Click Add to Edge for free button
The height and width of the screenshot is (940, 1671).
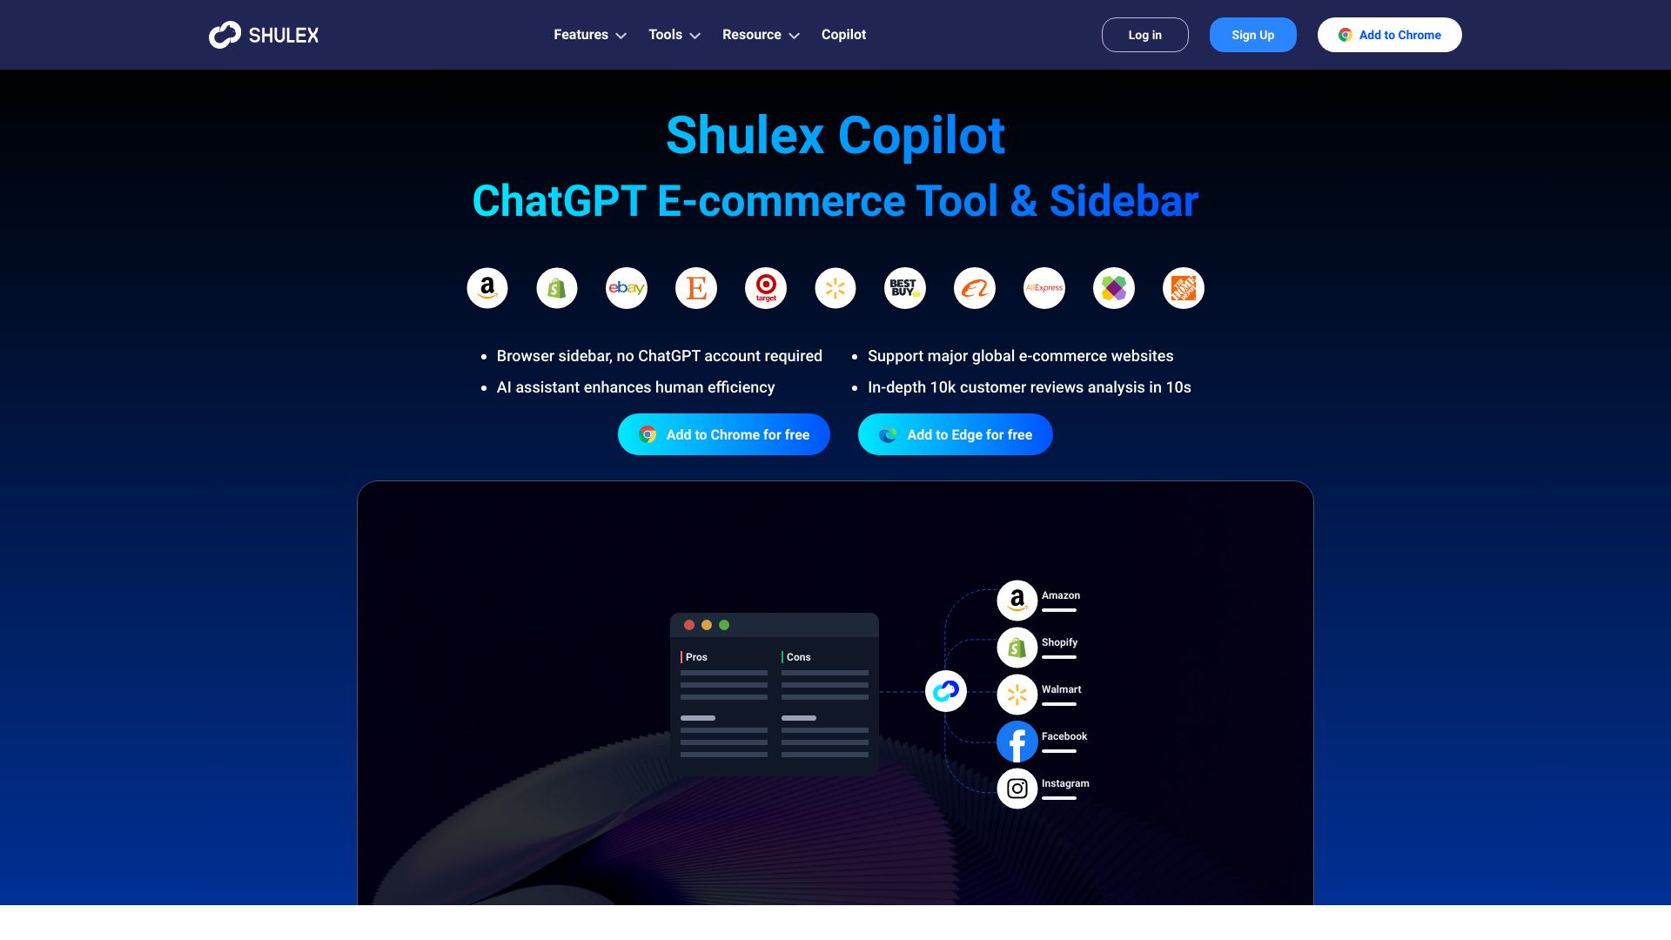955,433
